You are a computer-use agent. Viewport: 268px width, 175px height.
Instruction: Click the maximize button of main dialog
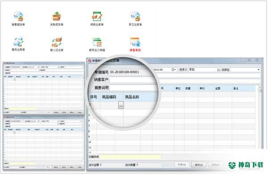(x=249, y=60)
